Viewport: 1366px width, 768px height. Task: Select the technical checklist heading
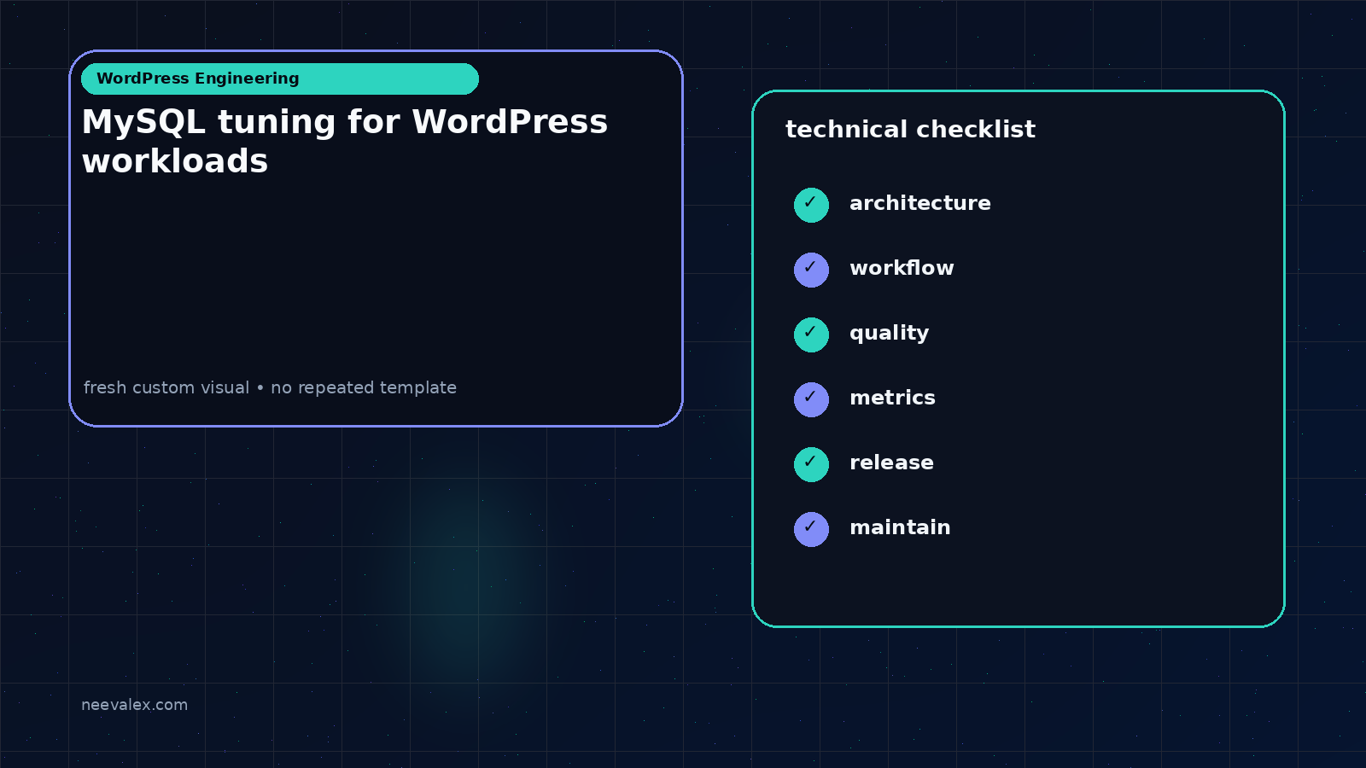point(910,129)
